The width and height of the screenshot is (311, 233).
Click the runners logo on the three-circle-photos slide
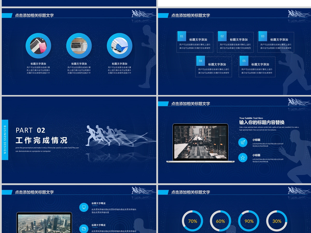tap(143, 13)
